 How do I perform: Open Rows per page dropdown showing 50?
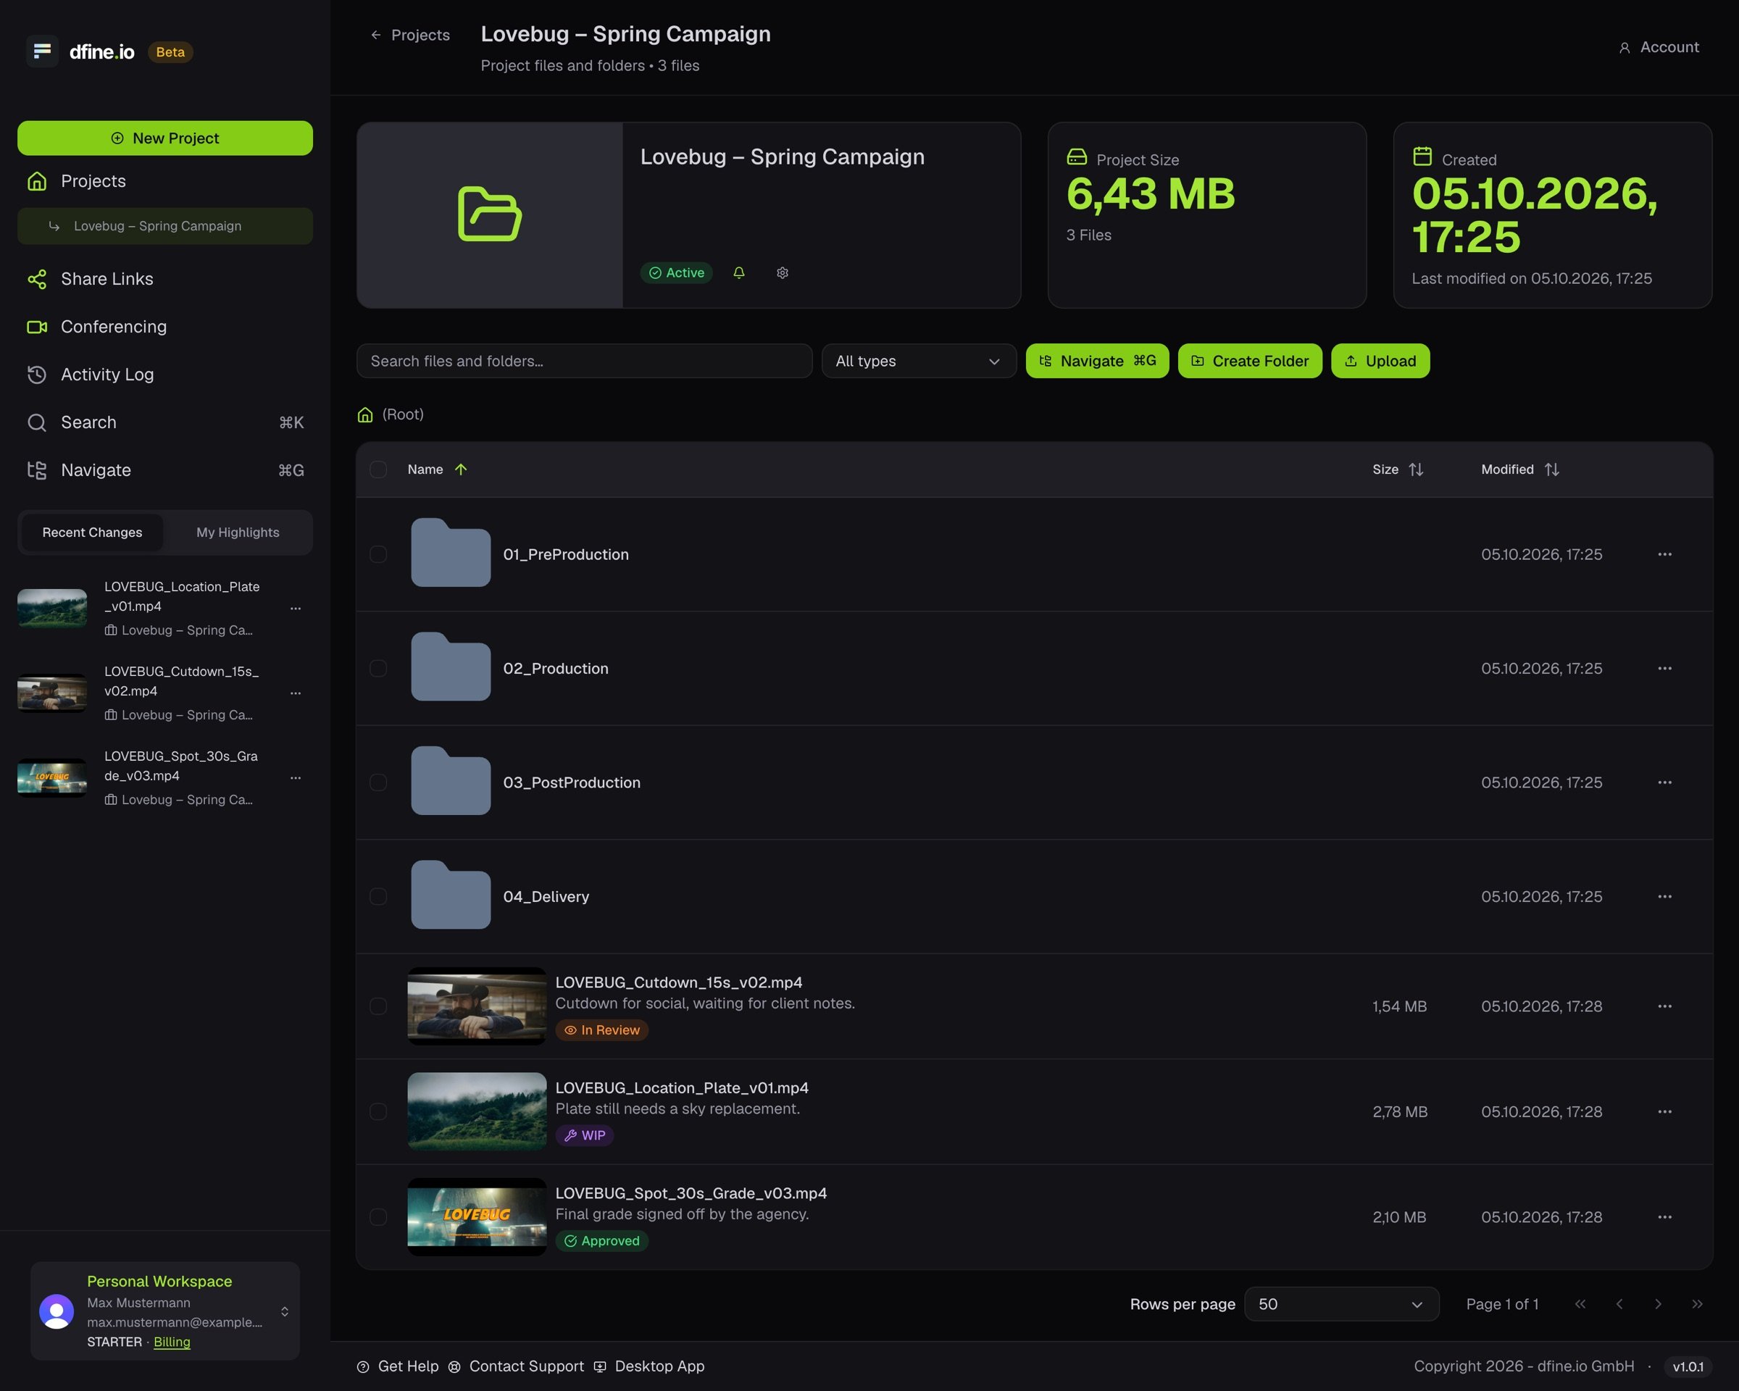(x=1341, y=1304)
